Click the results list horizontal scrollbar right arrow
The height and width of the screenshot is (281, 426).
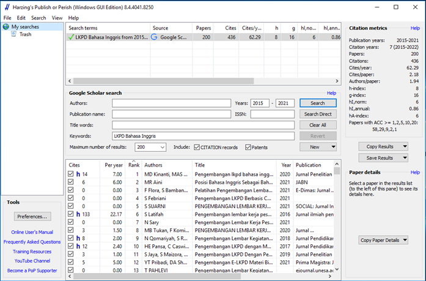point(330,276)
